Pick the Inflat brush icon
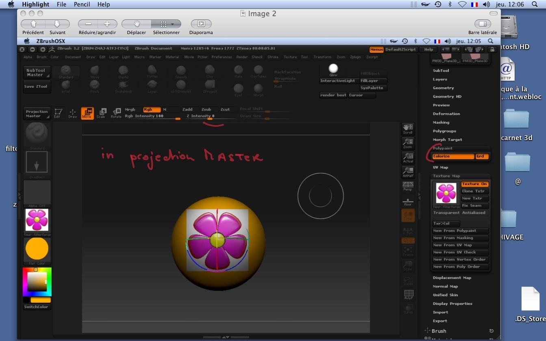The image size is (546, 341). pyautogui.click(x=66, y=86)
